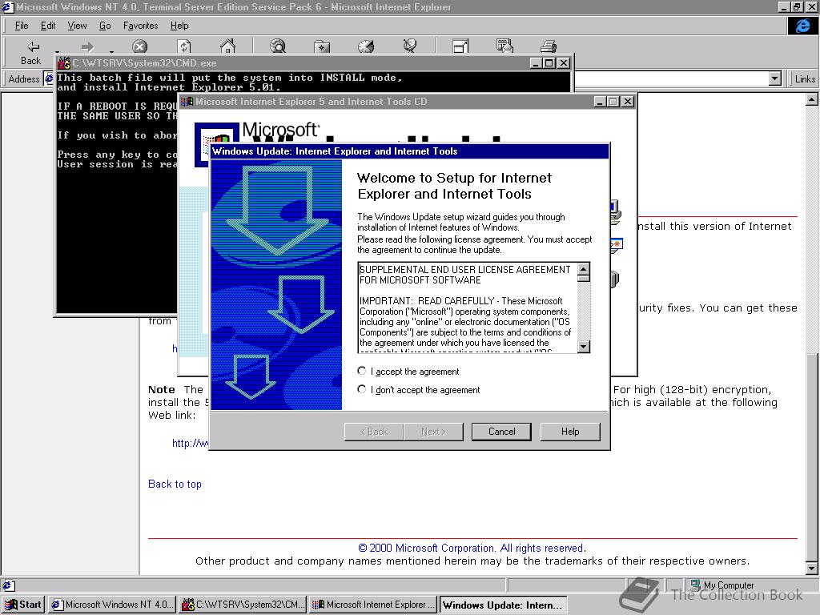Click the http:// web link on page
This screenshot has width=820, height=615.
pos(191,443)
